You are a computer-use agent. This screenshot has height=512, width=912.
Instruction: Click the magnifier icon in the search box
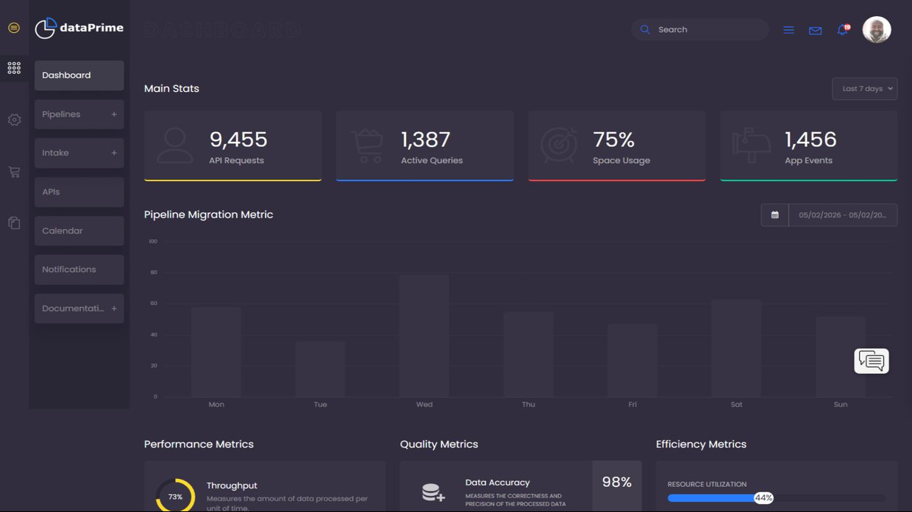[x=645, y=29]
